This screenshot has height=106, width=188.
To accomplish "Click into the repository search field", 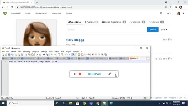I will click(106, 29).
